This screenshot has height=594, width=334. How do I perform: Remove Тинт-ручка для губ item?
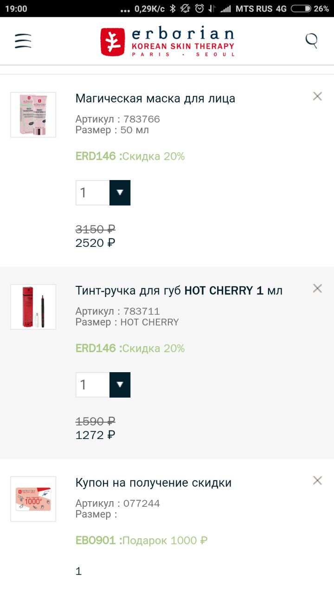coord(317,288)
